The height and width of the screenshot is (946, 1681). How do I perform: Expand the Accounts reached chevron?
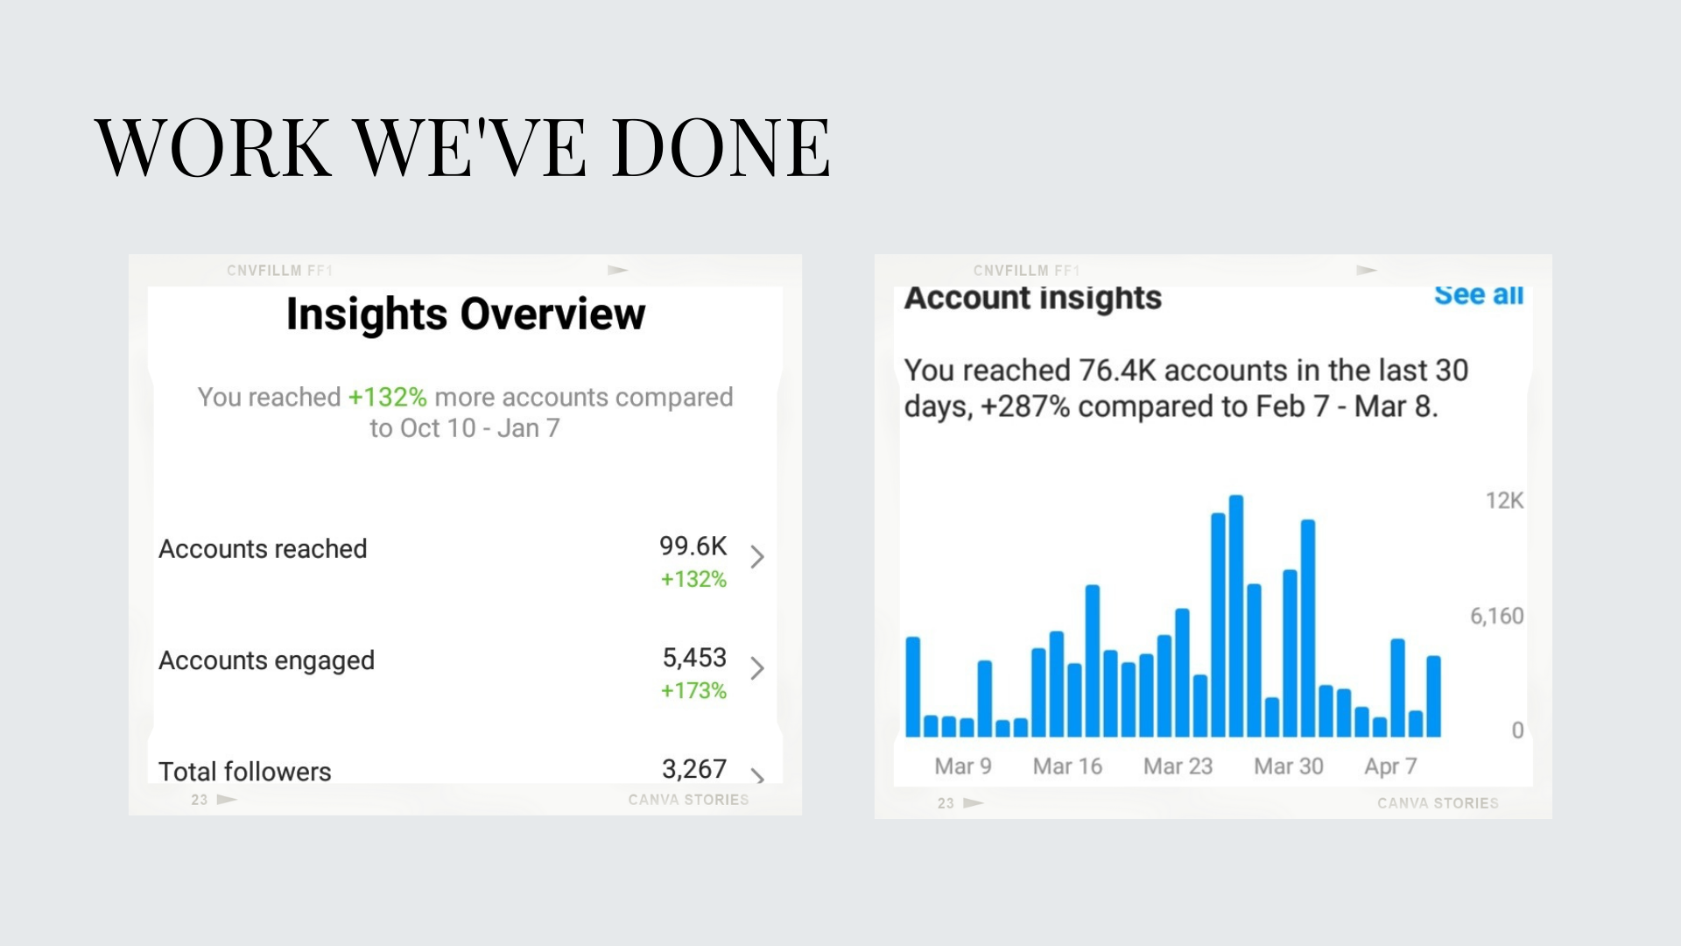click(757, 557)
